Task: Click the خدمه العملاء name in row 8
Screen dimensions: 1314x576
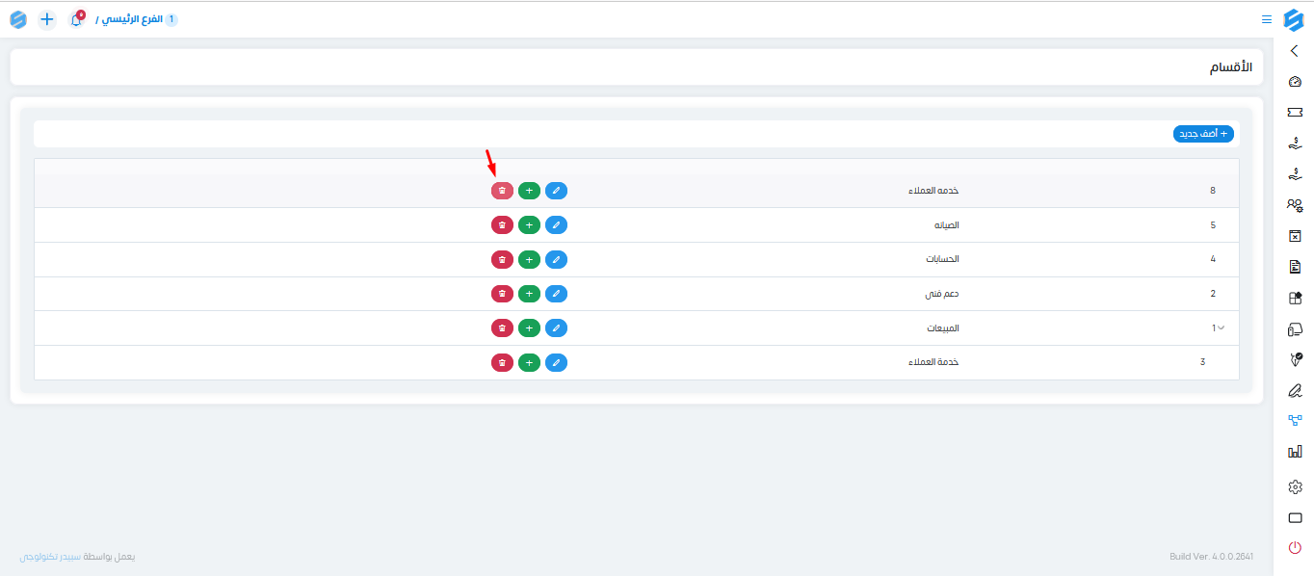Action: (x=933, y=191)
